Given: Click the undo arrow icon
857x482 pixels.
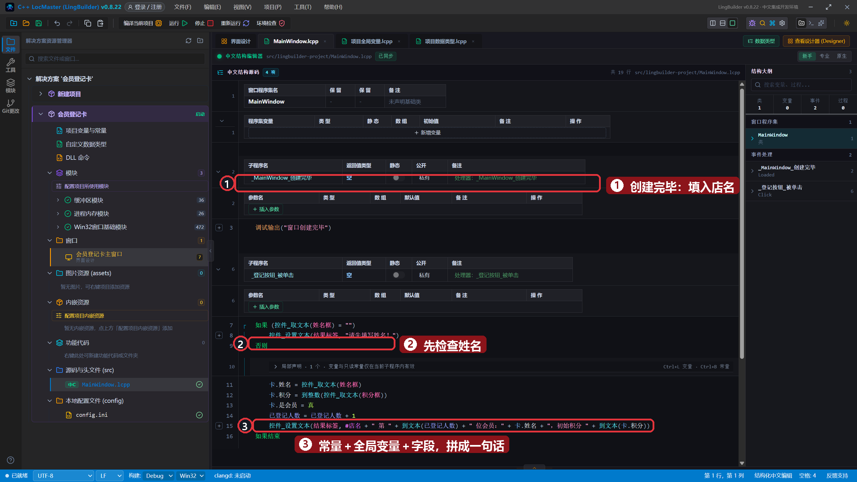Looking at the screenshot, I should [x=57, y=23].
